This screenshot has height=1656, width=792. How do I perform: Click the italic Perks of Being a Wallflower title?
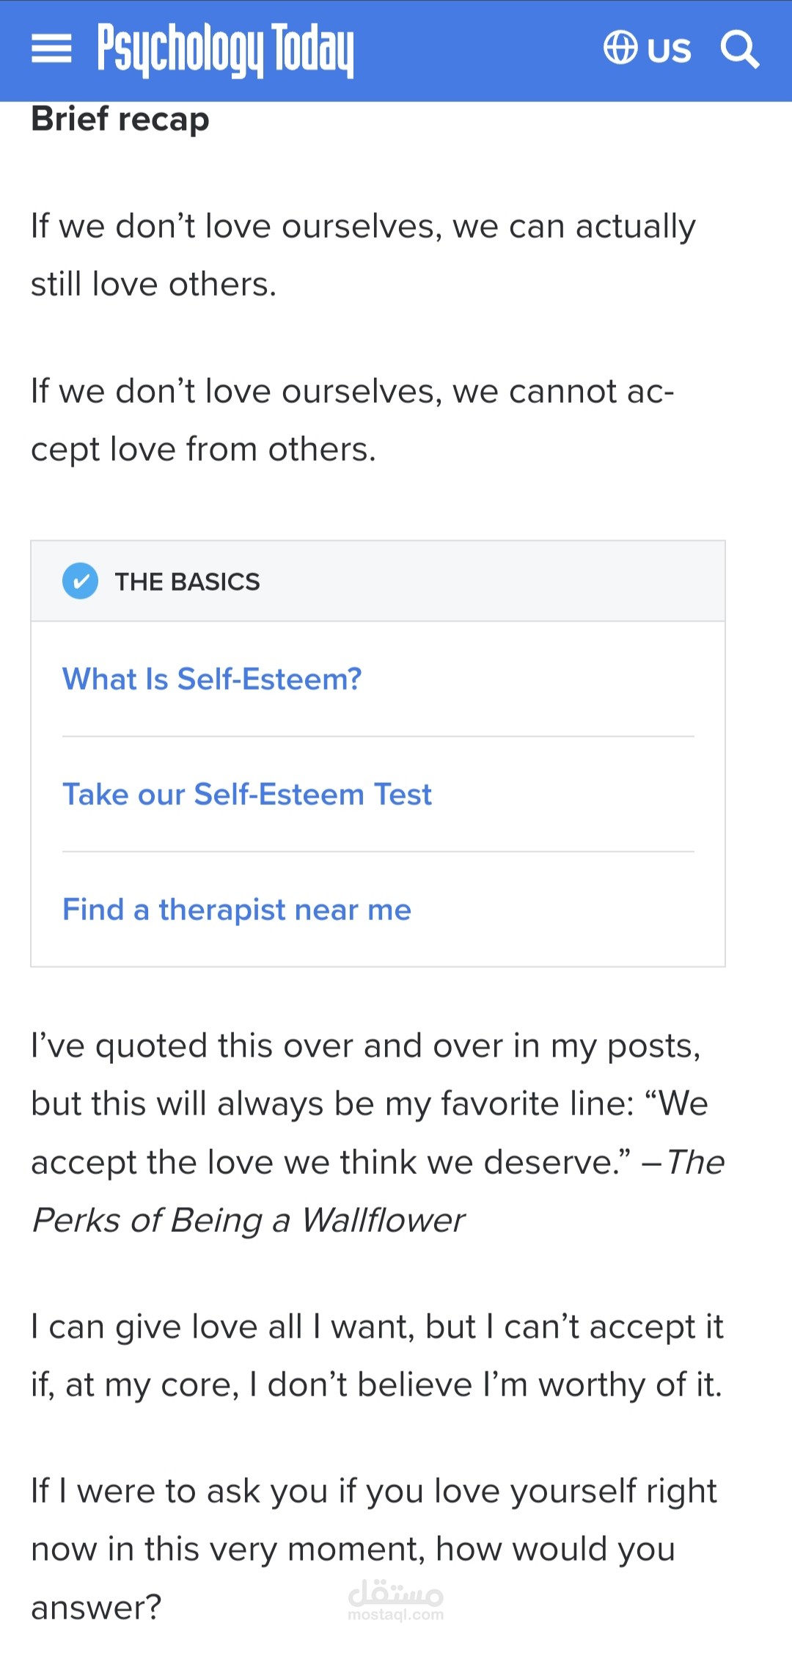[249, 1220]
